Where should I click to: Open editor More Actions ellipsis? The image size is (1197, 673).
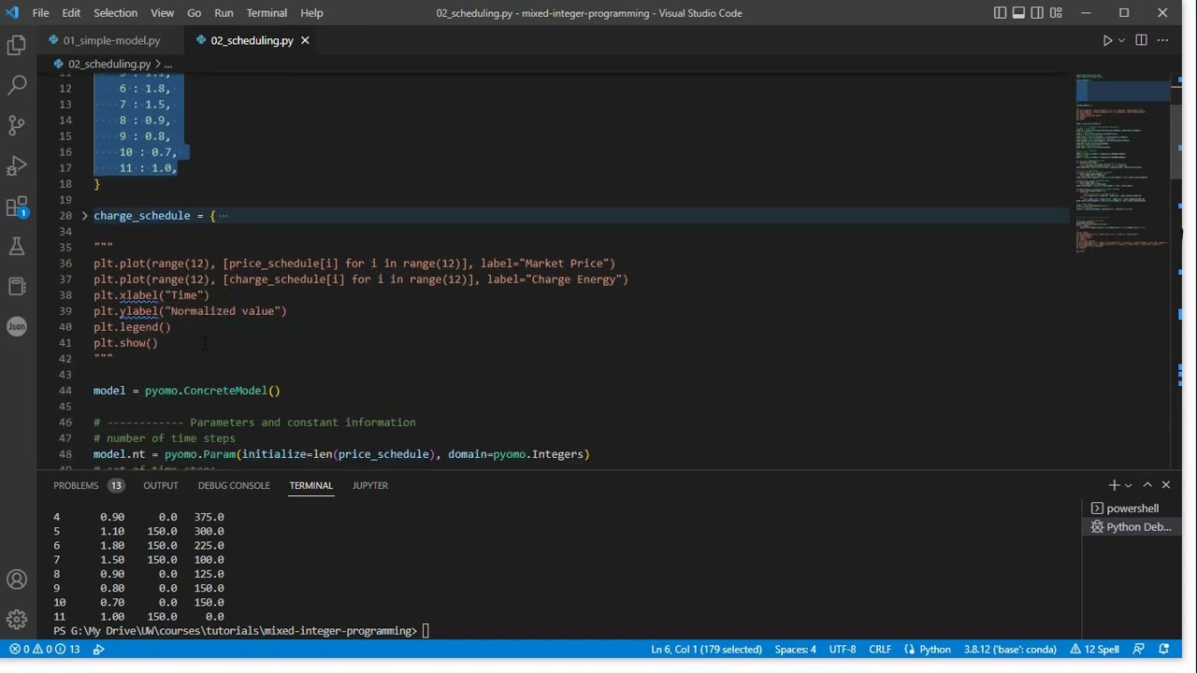point(1163,40)
